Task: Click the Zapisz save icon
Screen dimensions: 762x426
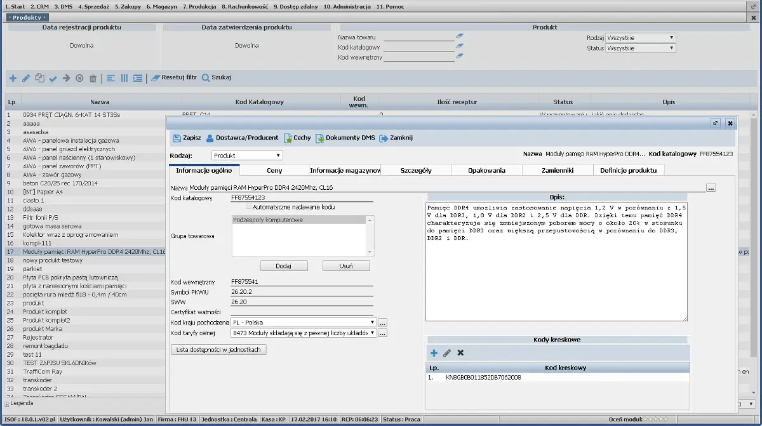Action: (x=177, y=138)
